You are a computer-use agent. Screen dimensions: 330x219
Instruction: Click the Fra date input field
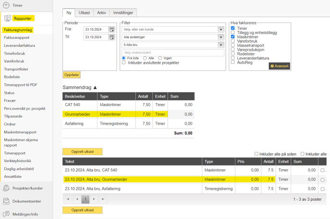pyautogui.click(x=96, y=29)
